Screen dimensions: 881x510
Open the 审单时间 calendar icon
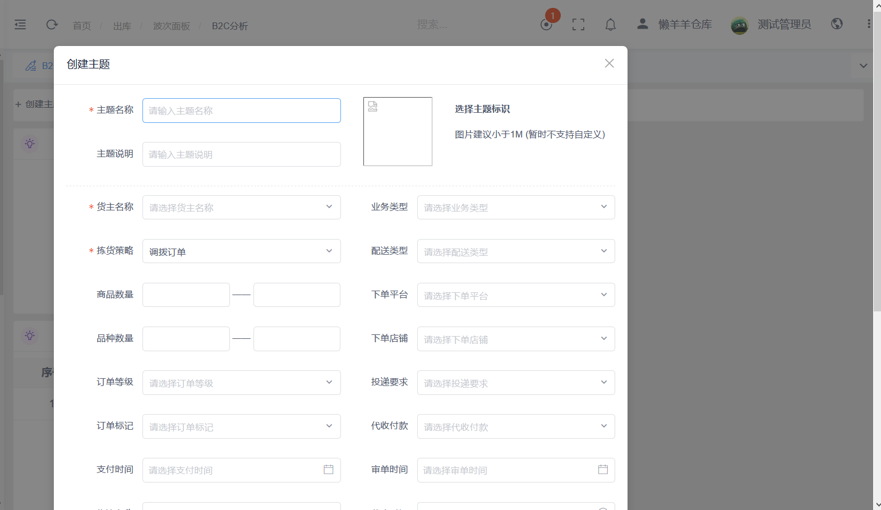point(603,470)
